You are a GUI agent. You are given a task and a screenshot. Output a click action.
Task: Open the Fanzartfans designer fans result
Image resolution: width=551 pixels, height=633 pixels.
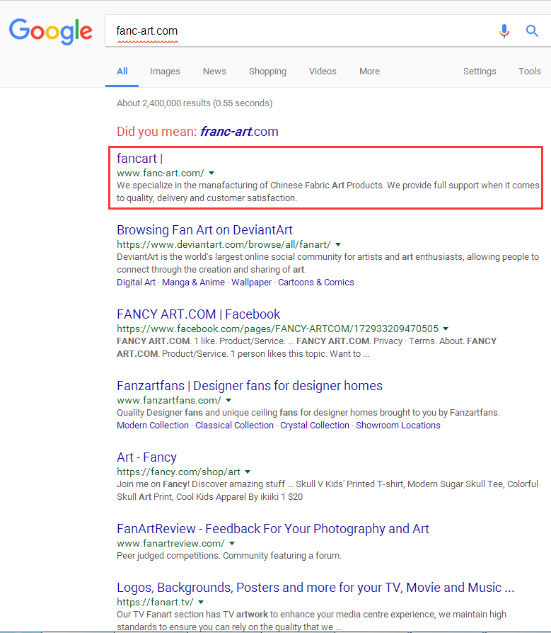click(x=250, y=385)
